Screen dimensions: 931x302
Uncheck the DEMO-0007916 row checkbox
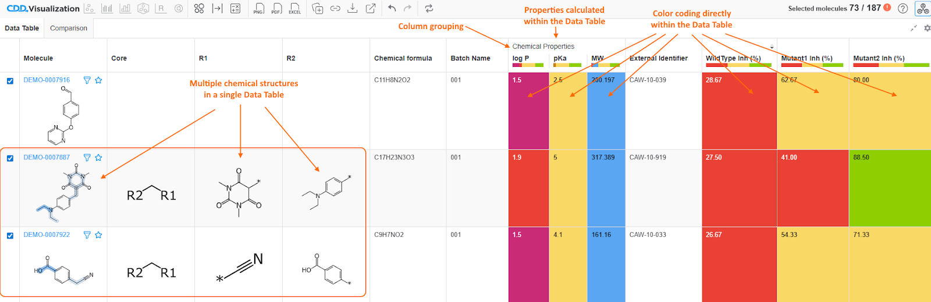tap(10, 81)
